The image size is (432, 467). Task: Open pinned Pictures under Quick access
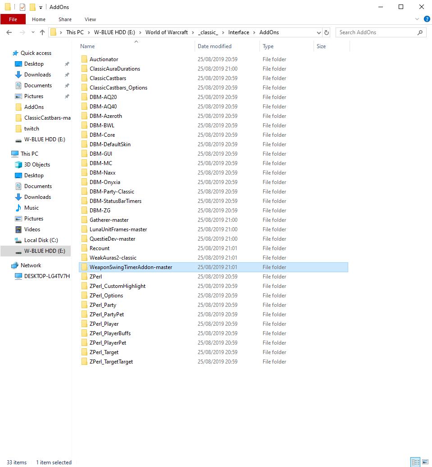pos(34,96)
